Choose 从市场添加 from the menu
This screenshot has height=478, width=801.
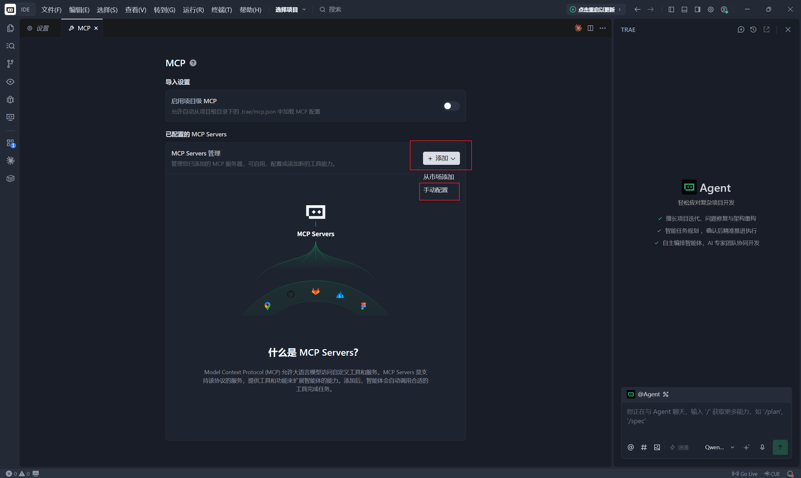(438, 177)
